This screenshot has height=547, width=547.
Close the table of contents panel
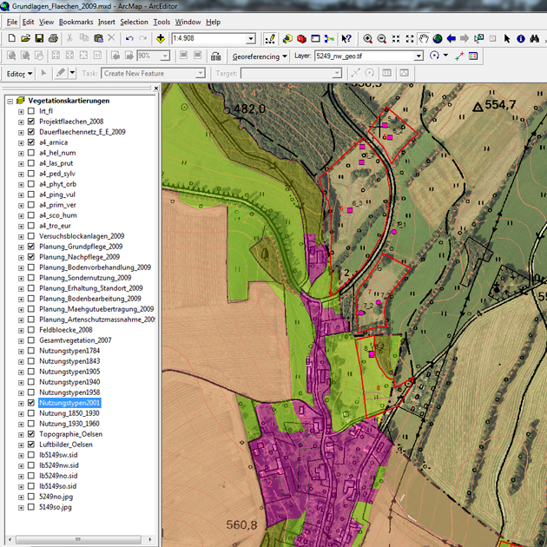click(156, 88)
